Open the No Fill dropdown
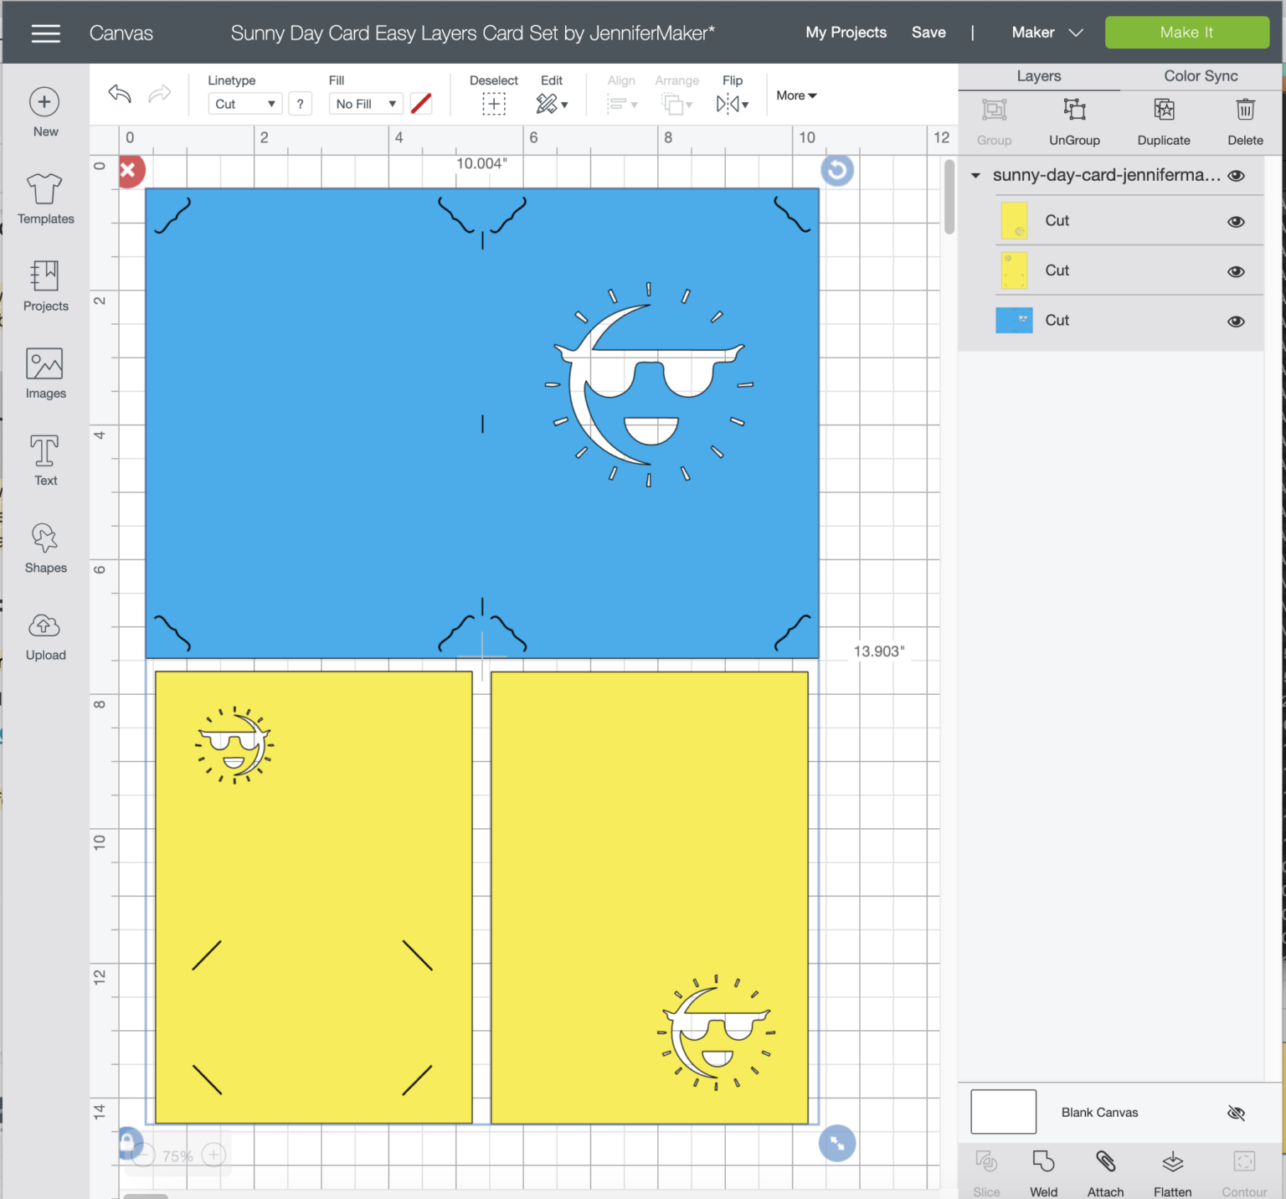The height and width of the screenshot is (1199, 1286). coord(366,104)
